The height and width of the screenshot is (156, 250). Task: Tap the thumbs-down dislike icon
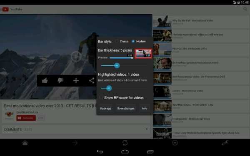(60, 81)
